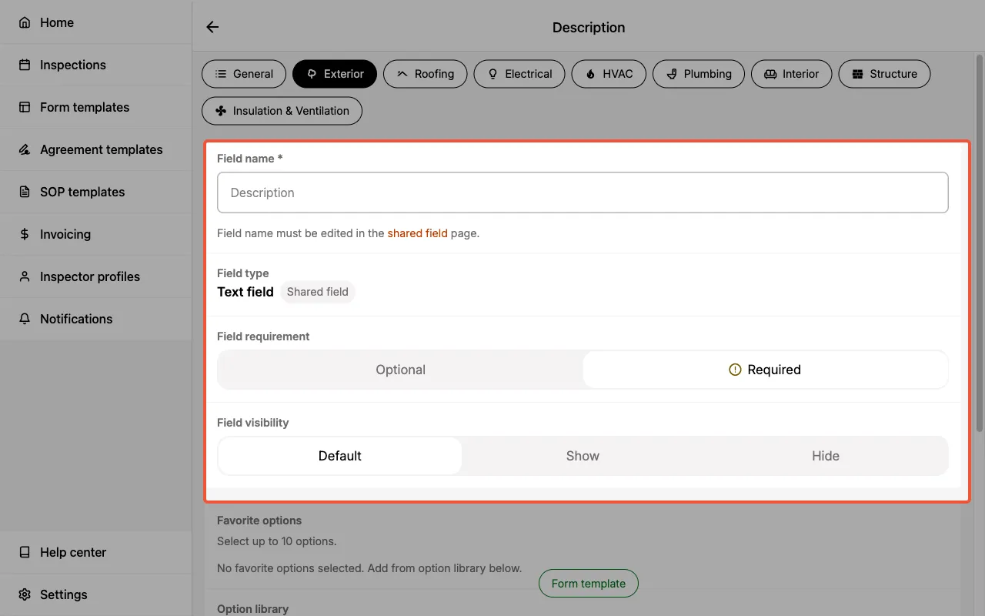Click the Help center icon
985x616 pixels.
24,552
